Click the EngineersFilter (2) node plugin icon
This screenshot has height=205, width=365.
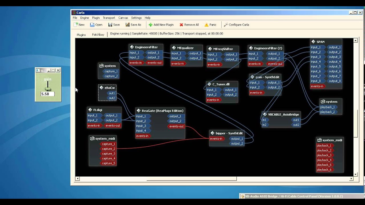[251, 48]
